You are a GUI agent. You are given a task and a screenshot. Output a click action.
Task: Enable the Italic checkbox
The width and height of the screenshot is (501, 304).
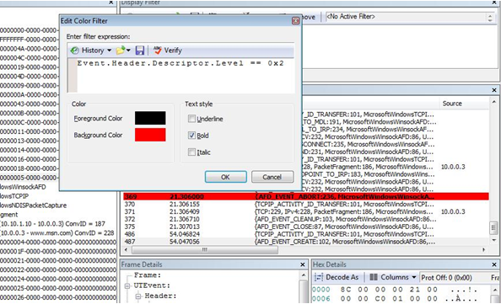click(x=191, y=152)
